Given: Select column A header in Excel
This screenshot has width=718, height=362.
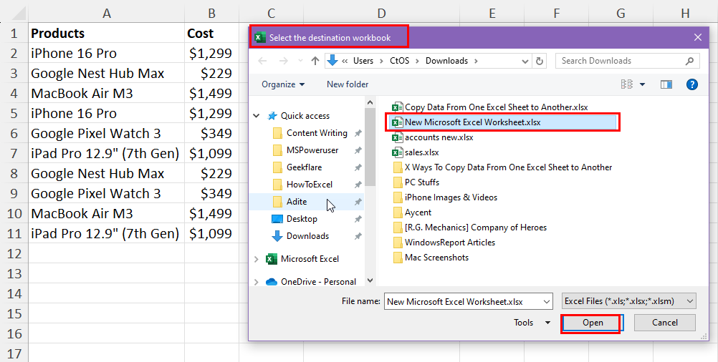Looking at the screenshot, I should point(106,13).
